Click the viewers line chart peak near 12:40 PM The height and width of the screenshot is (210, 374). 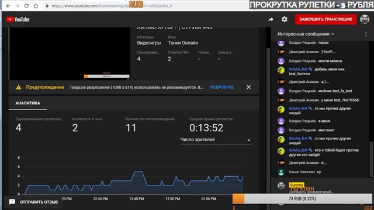click(138, 171)
